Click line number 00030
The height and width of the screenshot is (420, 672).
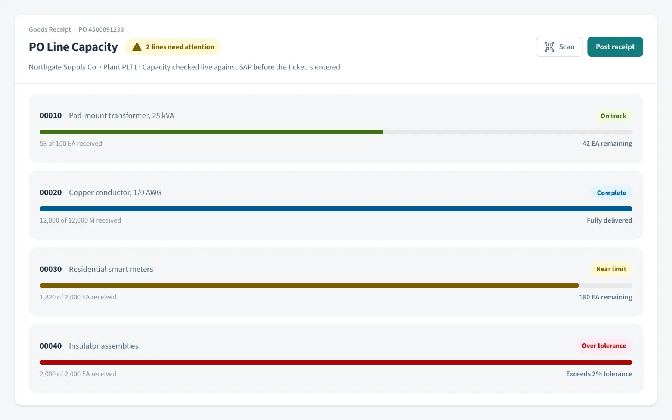[x=51, y=269]
